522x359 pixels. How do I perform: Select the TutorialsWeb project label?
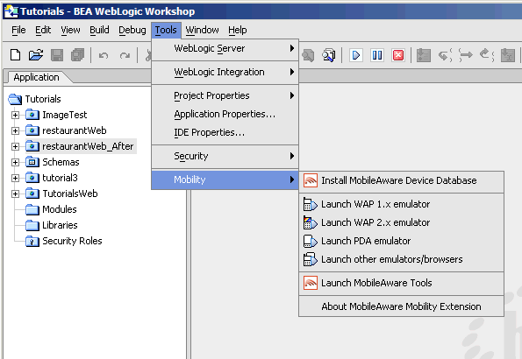pos(70,194)
